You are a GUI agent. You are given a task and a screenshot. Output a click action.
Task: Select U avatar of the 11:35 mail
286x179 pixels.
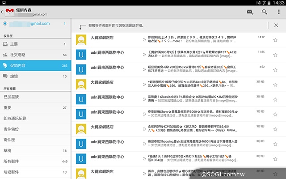tap(81, 55)
